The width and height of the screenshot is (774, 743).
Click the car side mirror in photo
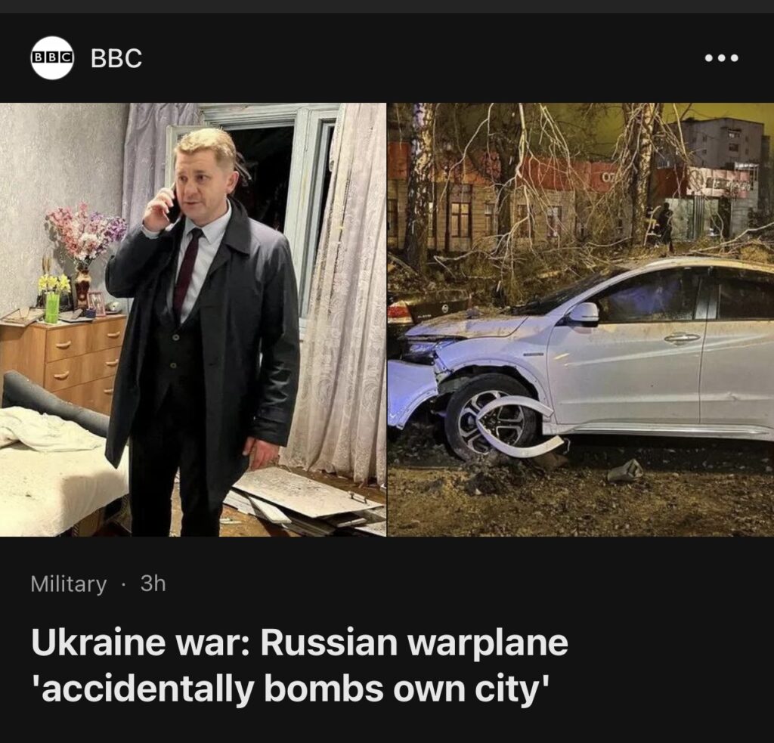583,314
